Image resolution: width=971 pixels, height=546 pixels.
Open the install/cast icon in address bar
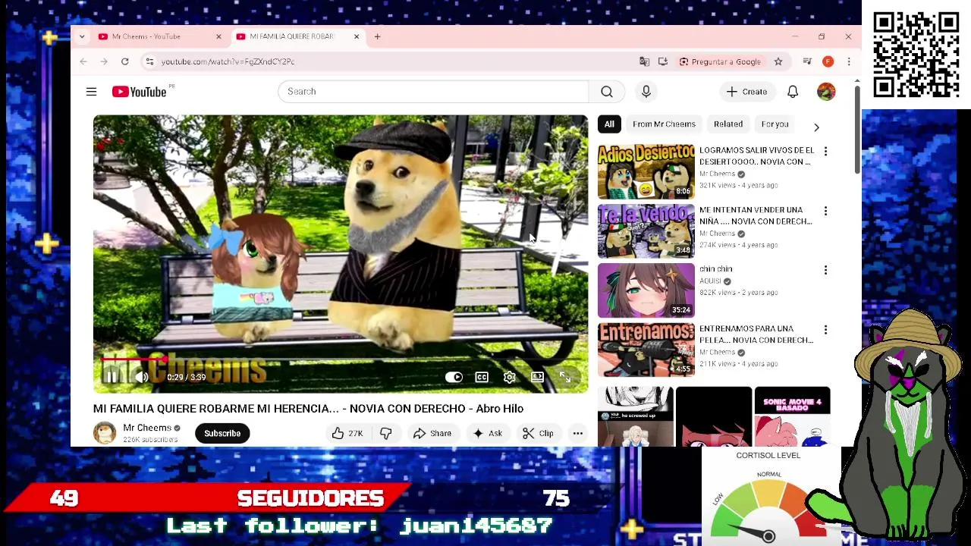(663, 61)
